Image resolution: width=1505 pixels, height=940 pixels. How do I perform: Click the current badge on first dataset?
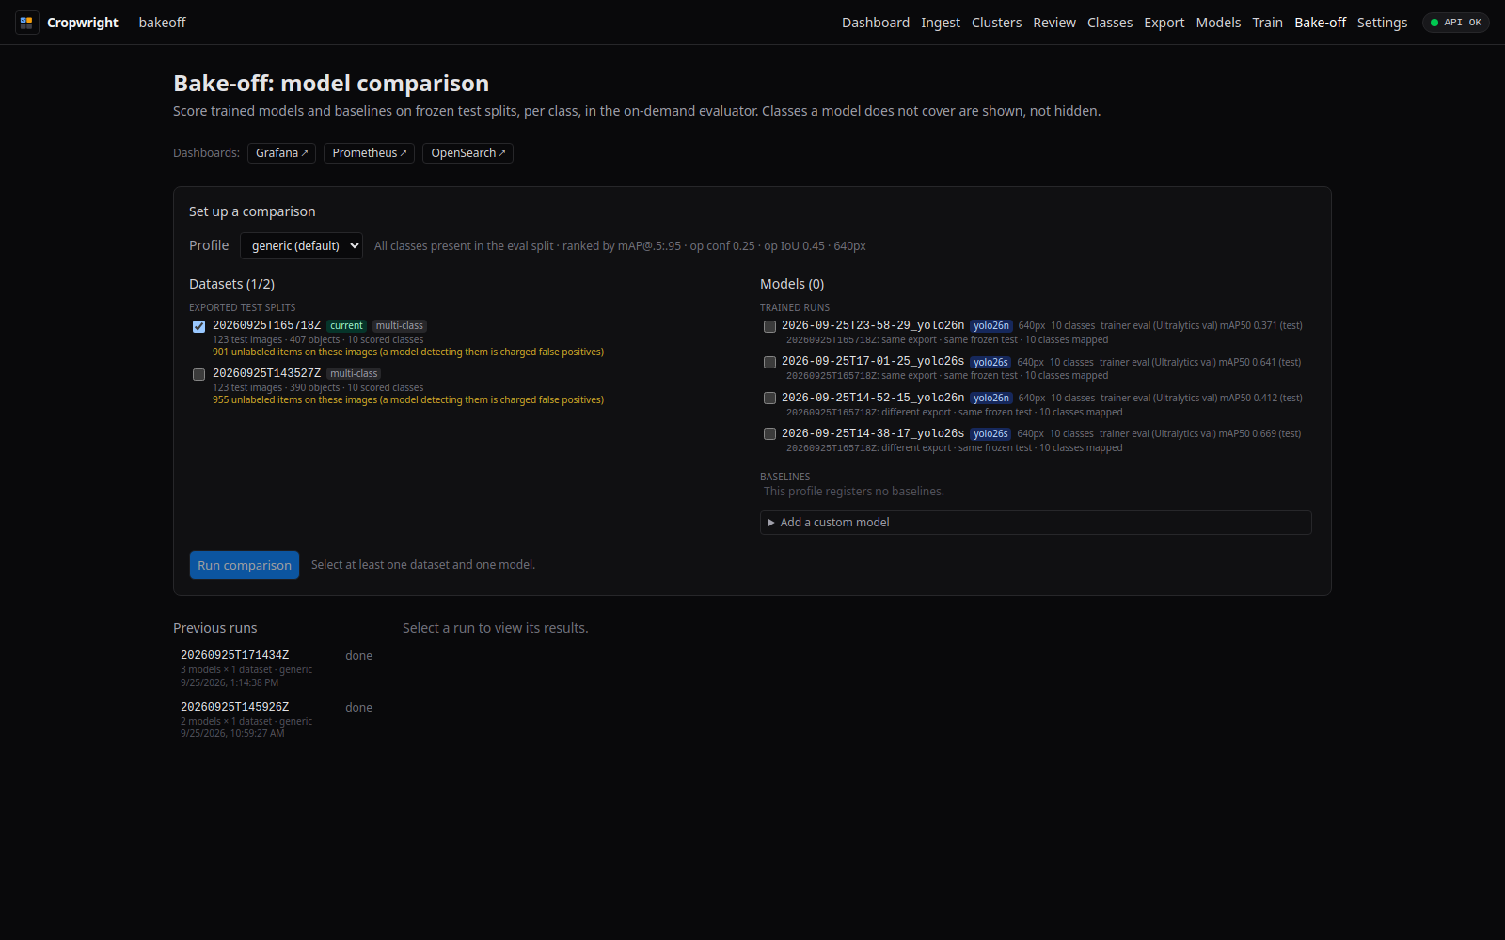point(346,326)
